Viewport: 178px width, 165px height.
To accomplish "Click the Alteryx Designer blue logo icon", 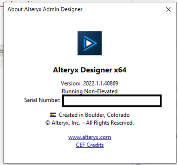I will coord(89,43).
